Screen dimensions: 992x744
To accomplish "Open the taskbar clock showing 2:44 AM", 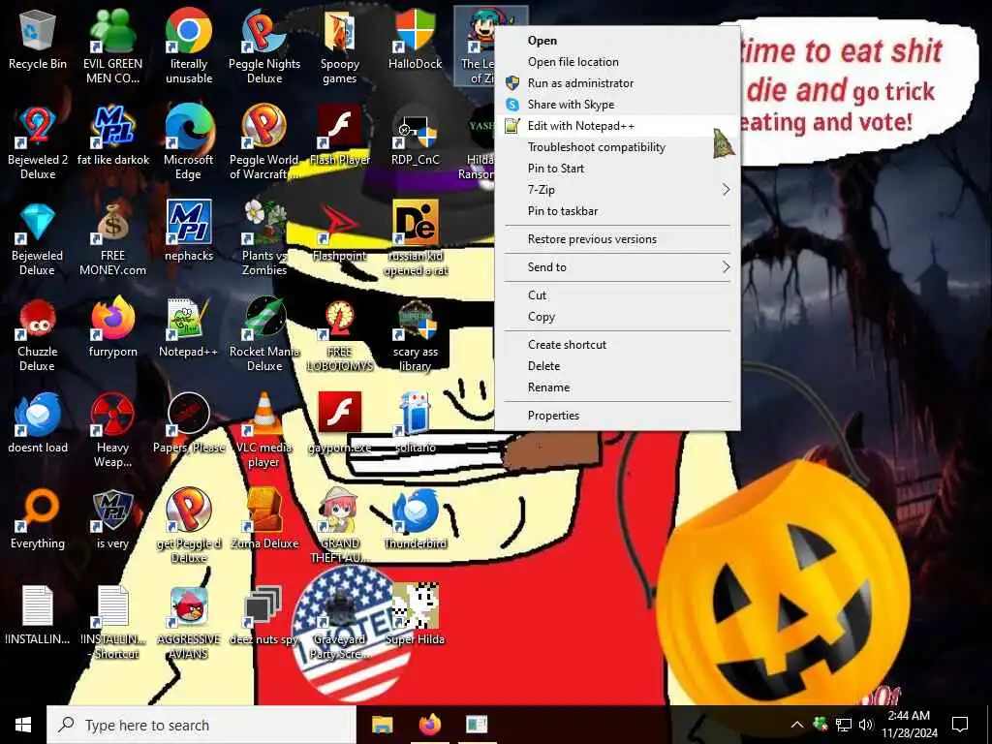I will tap(909, 725).
